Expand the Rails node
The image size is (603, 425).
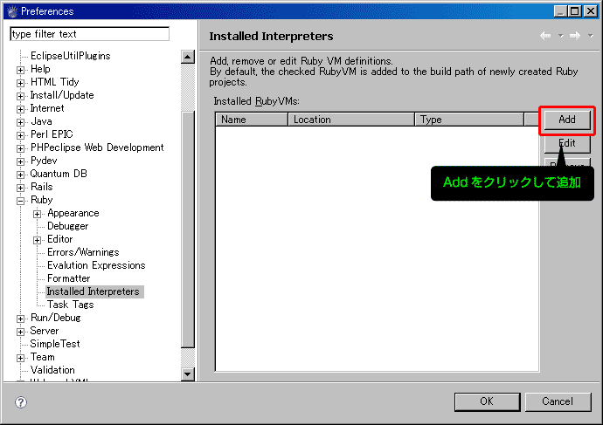pyautogui.click(x=21, y=188)
